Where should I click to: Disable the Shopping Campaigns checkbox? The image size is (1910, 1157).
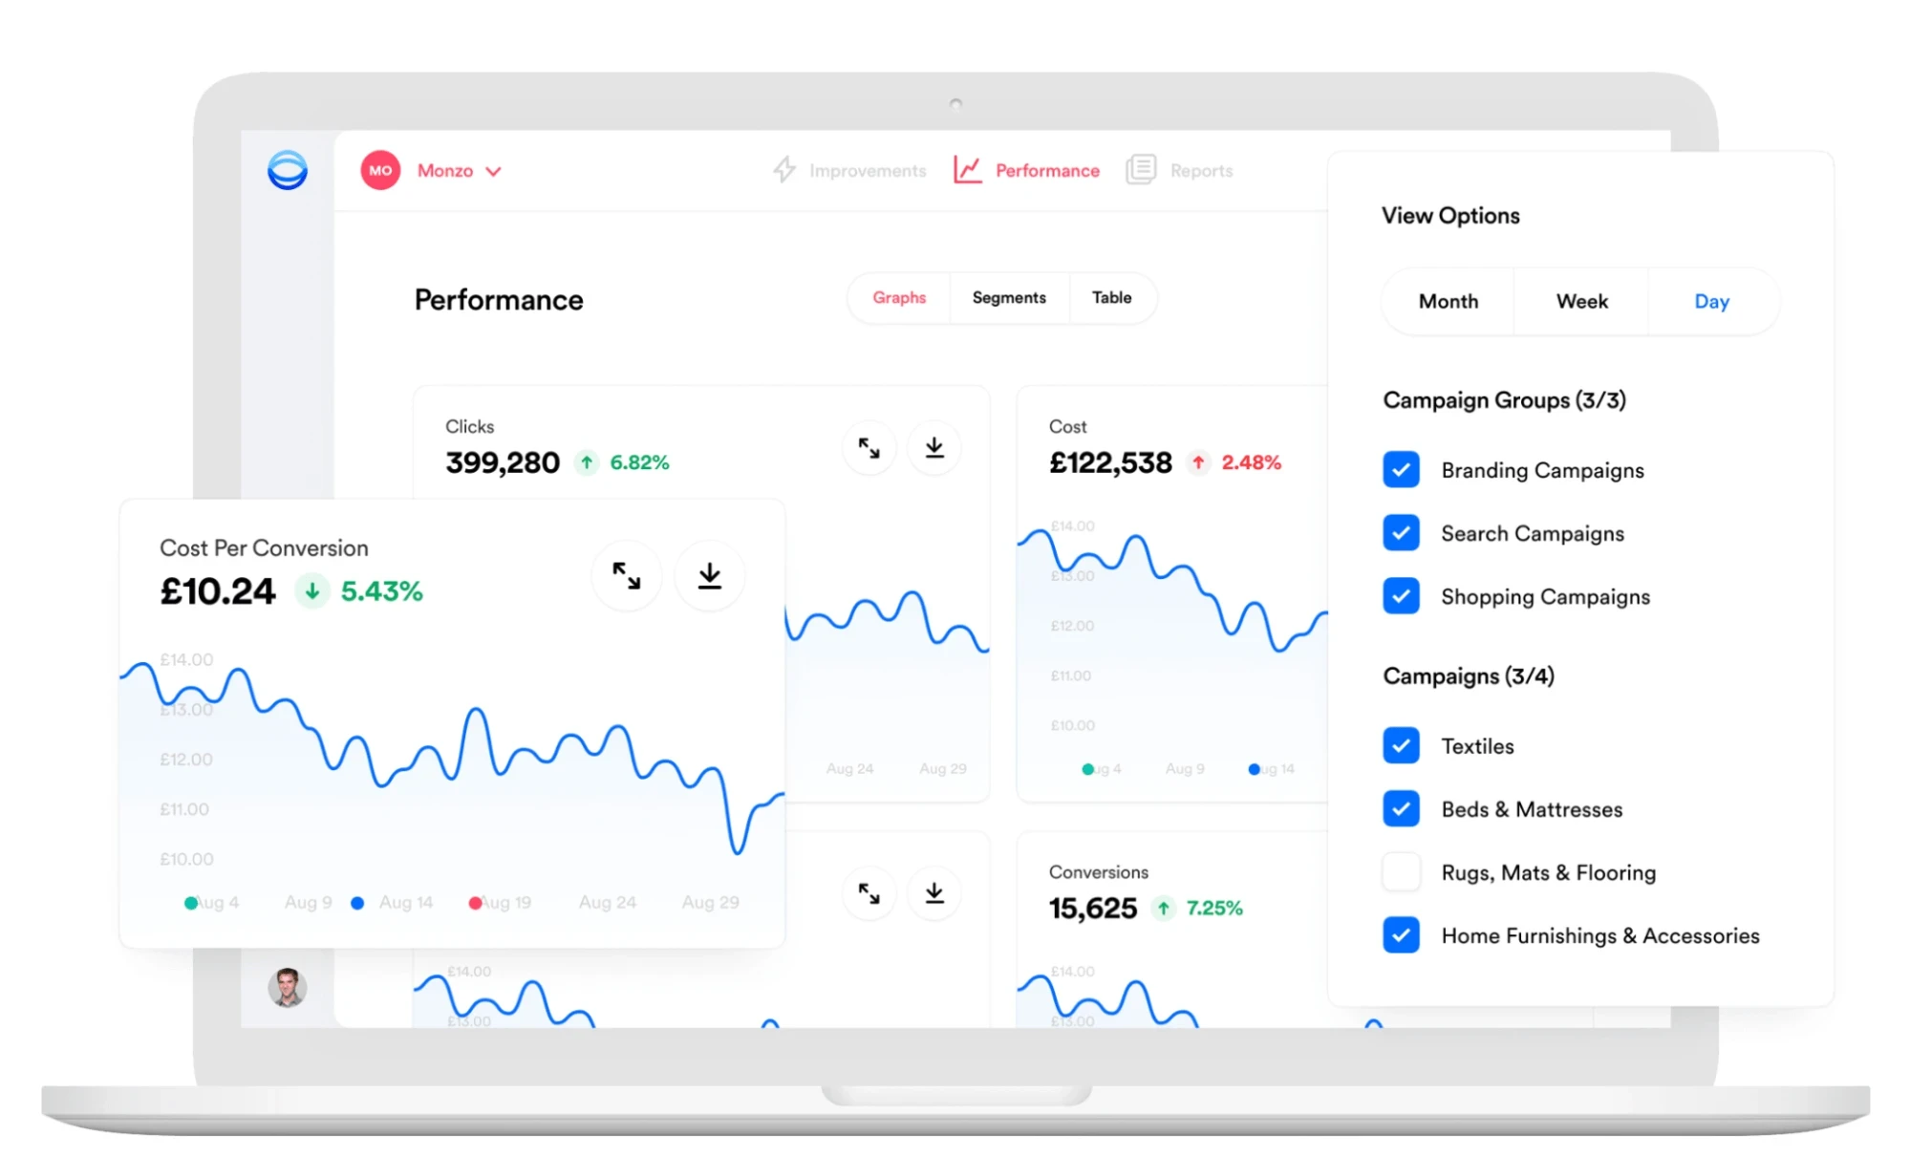1403,596
